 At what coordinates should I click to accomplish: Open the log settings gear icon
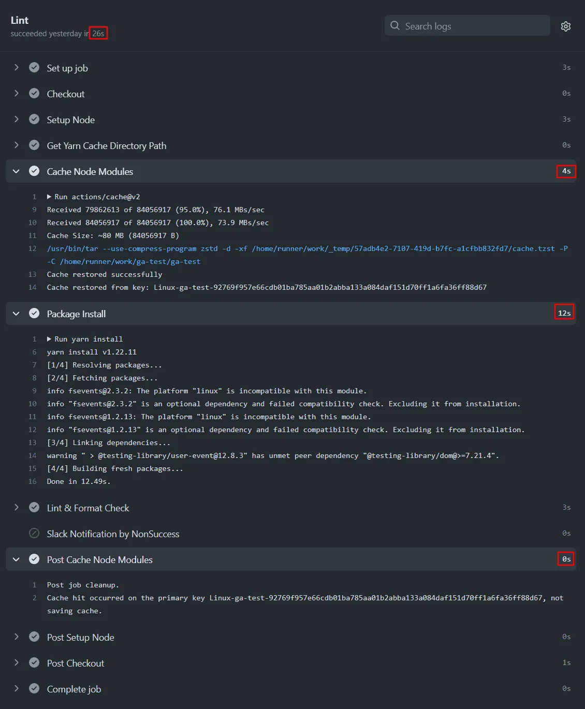565,26
